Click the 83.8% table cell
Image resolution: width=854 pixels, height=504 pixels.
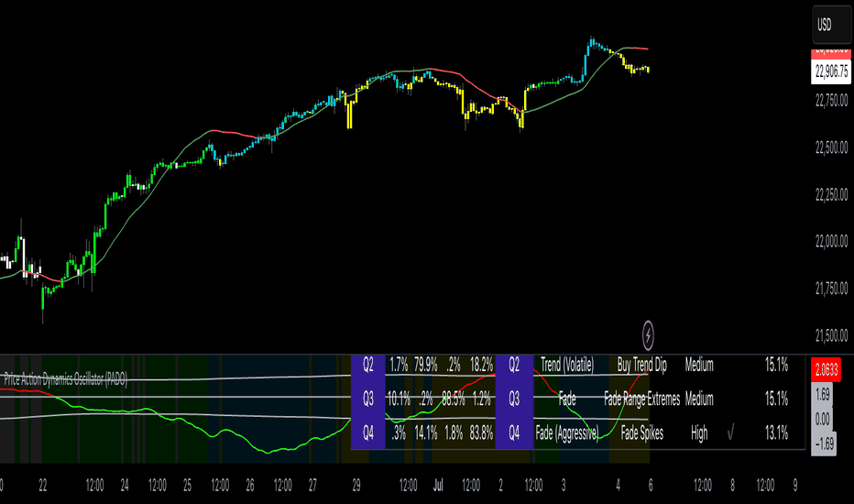[x=481, y=433]
